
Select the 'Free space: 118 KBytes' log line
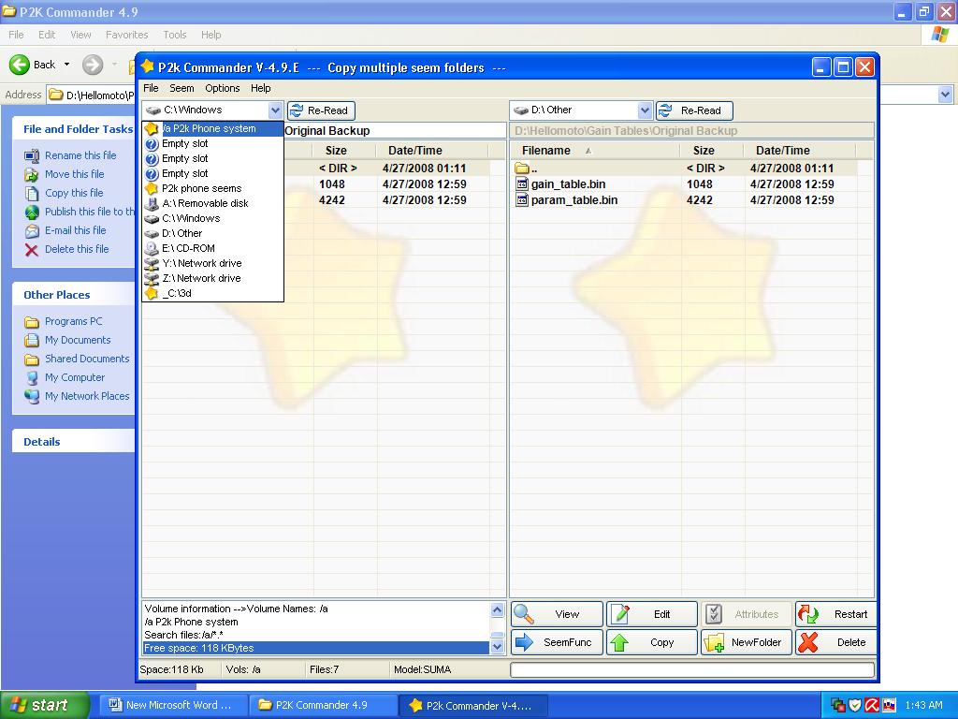point(316,648)
